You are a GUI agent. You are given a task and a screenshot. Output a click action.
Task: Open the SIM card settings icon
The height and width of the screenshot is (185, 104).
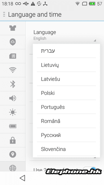click(x=13, y=56)
